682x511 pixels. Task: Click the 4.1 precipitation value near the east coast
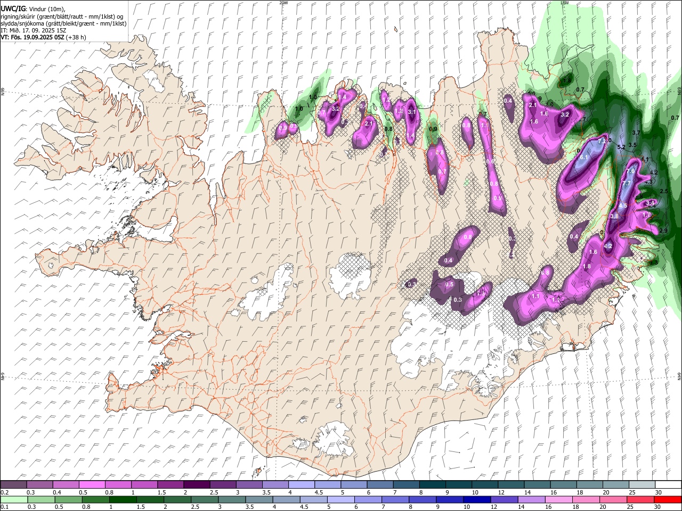point(645,159)
